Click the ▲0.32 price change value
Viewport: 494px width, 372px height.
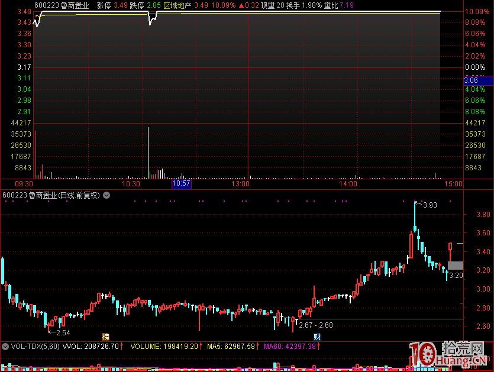(x=248, y=5)
